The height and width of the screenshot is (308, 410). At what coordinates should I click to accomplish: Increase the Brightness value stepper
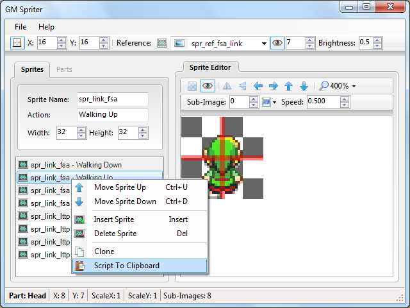tap(377, 40)
